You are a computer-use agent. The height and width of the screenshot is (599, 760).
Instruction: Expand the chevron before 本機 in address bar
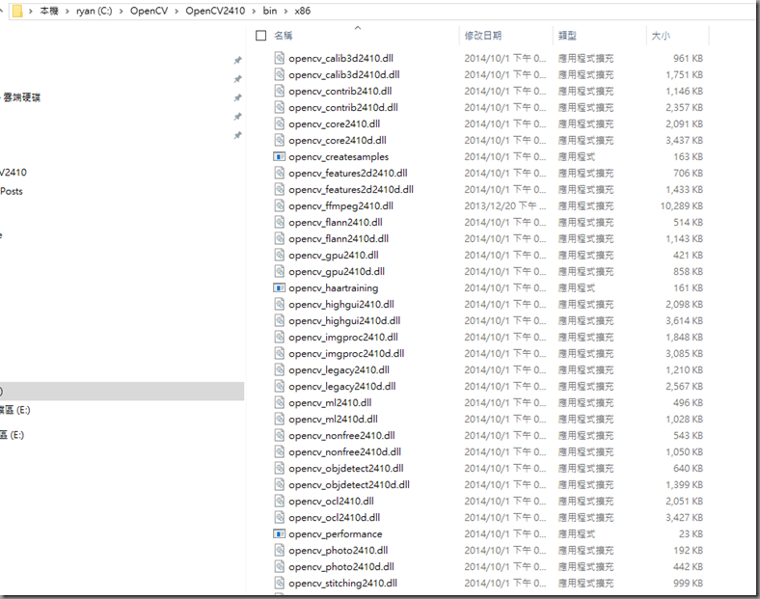tap(31, 12)
